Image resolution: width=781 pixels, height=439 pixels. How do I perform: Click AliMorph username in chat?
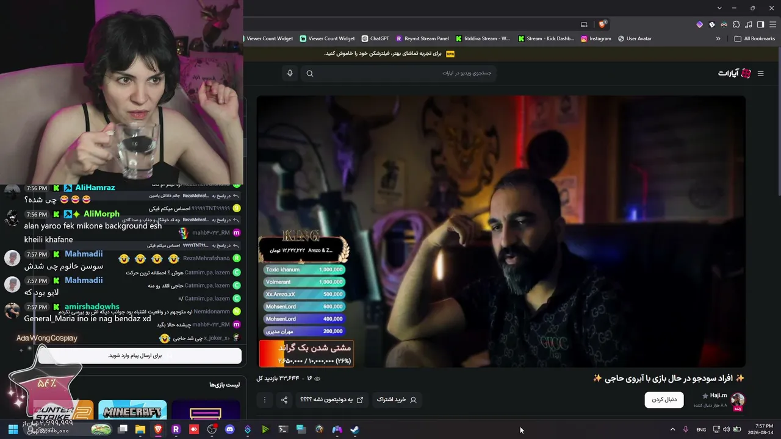pos(101,214)
